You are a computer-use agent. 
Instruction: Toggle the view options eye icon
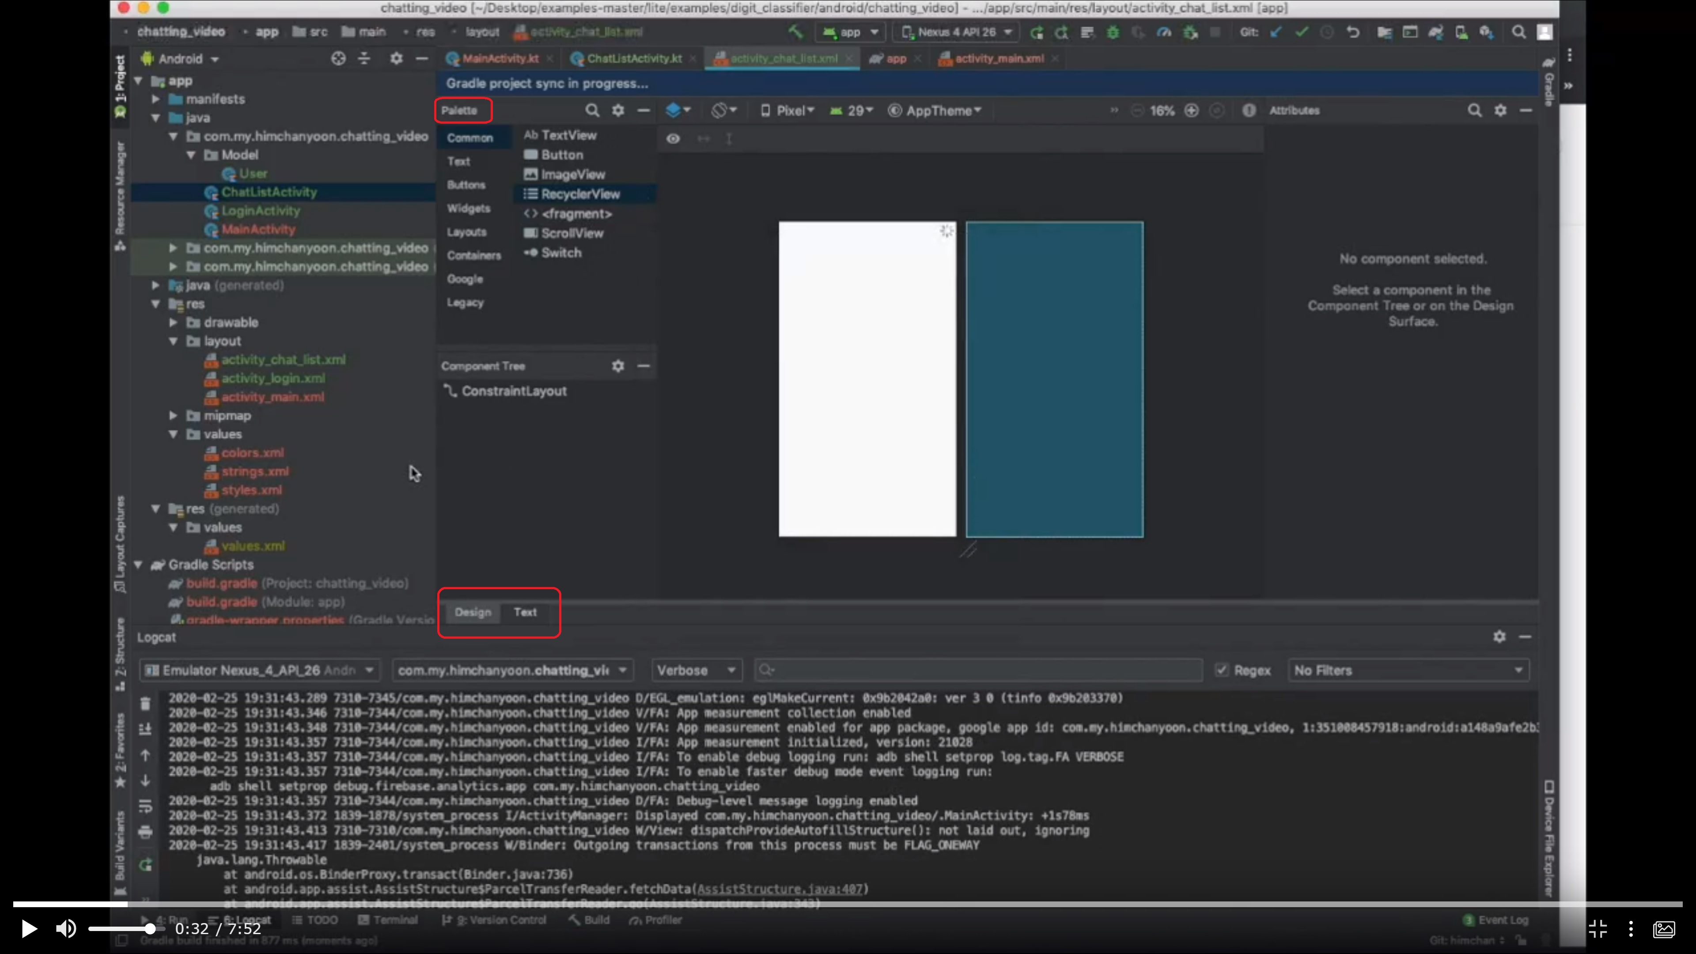tap(673, 139)
